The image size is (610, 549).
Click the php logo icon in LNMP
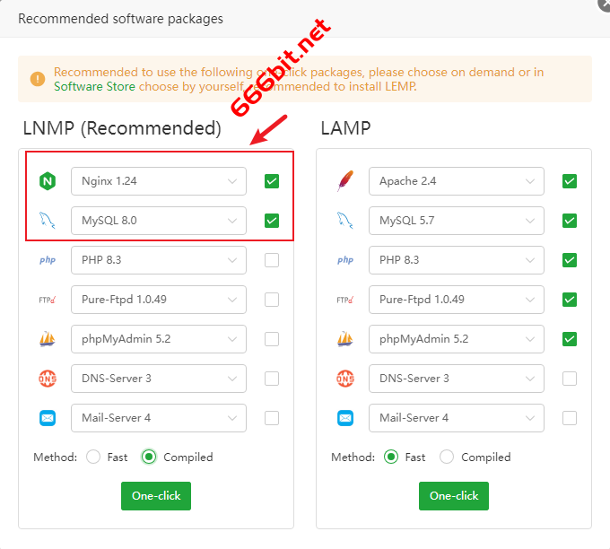(48, 260)
